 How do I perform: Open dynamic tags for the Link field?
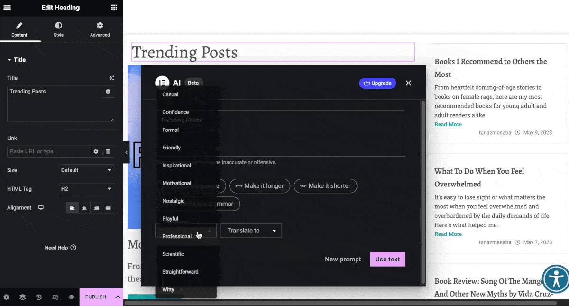click(108, 151)
